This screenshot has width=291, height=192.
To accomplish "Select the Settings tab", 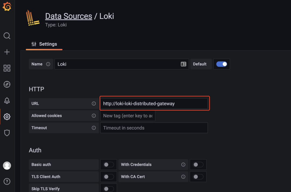I will click(x=44, y=44).
